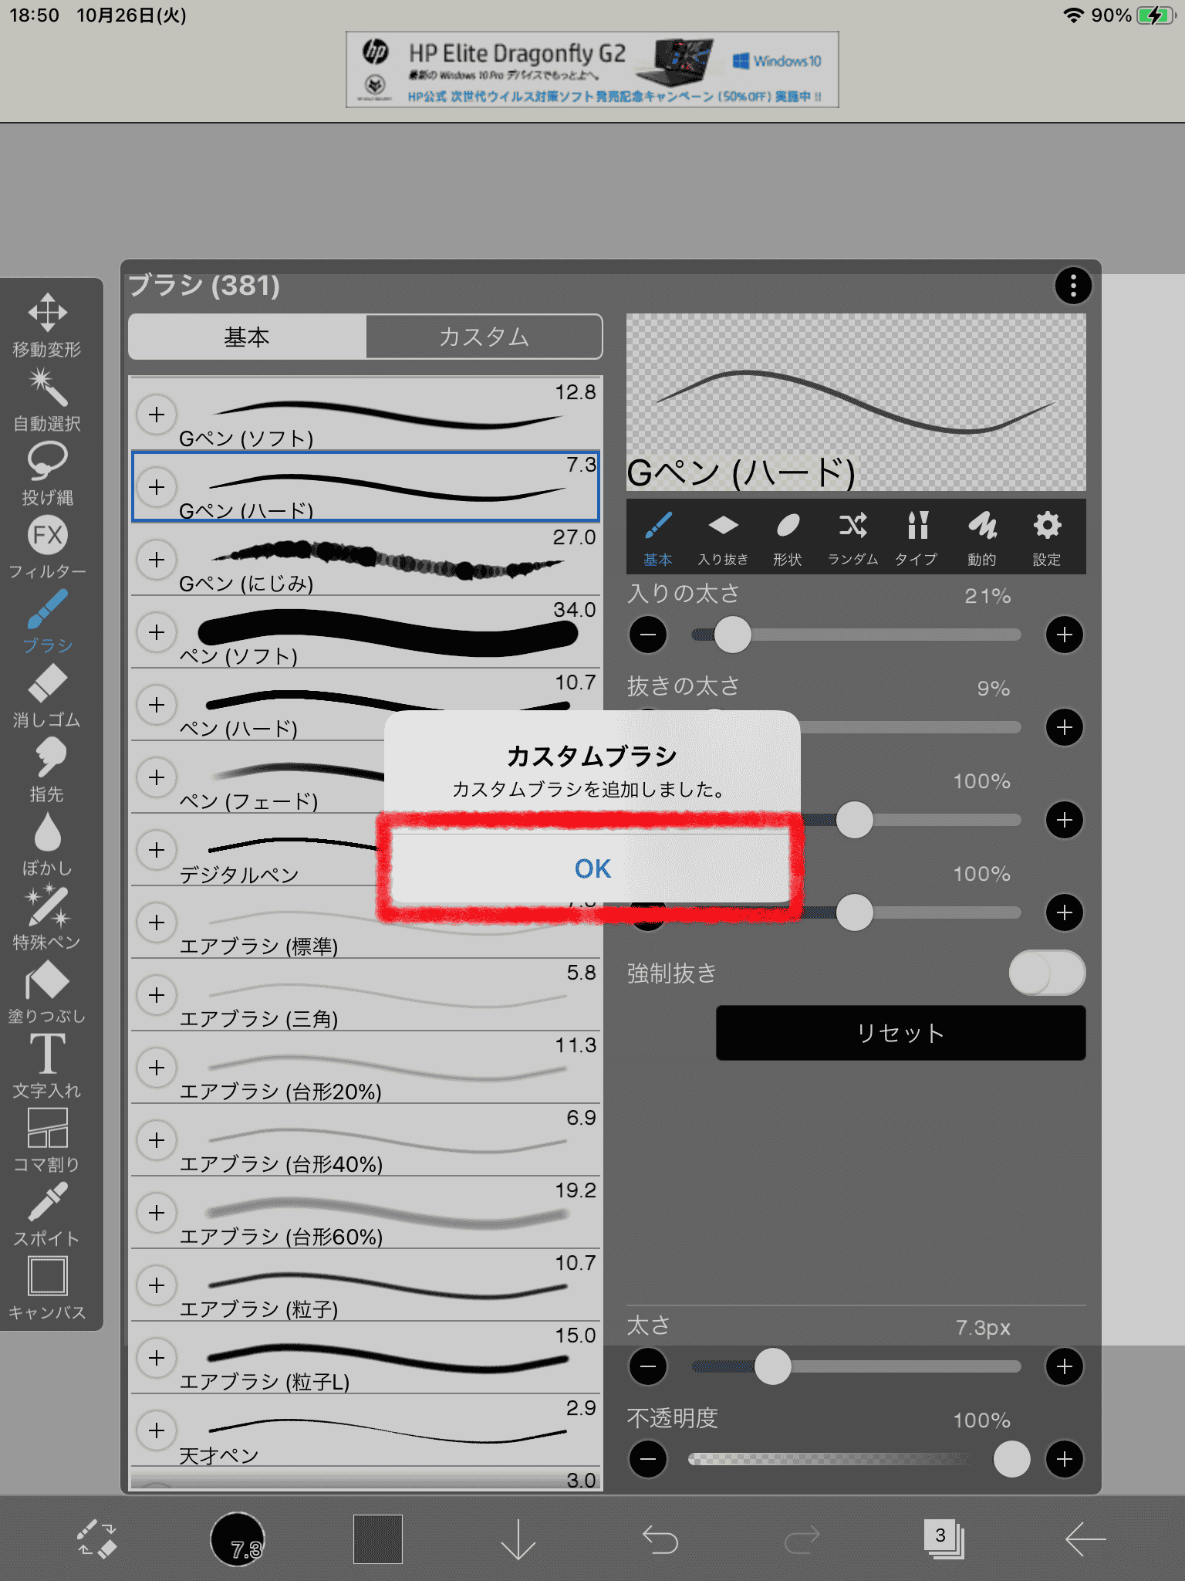Open the 入り抜き brush settings tab
Viewport: 1185px width, 1581px height.
[x=723, y=537]
